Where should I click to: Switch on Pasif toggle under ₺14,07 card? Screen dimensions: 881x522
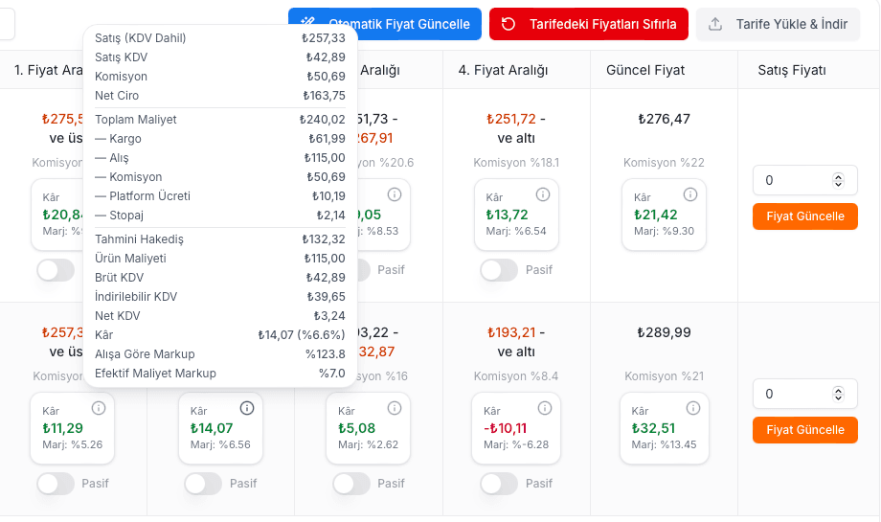203,484
